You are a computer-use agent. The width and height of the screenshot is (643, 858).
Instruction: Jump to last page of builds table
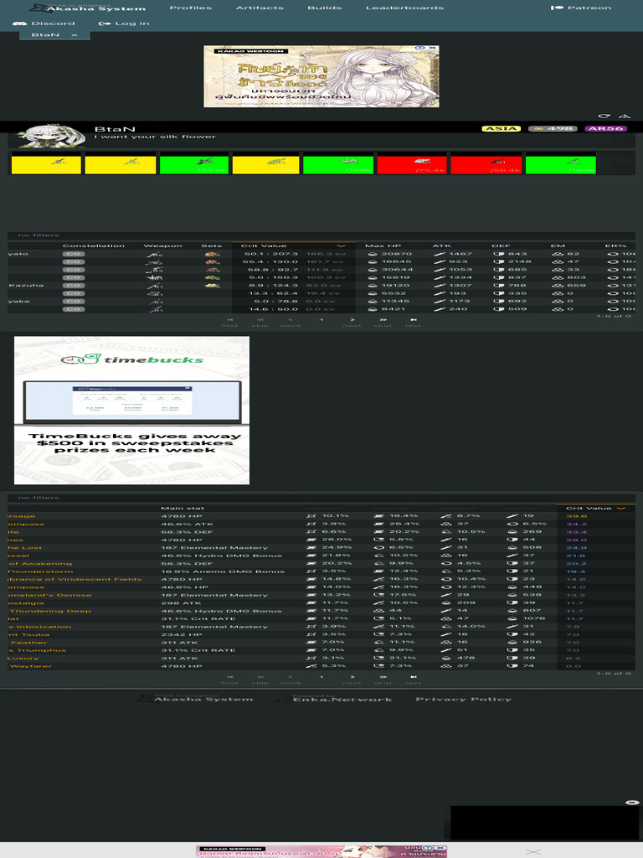(413, 320)
